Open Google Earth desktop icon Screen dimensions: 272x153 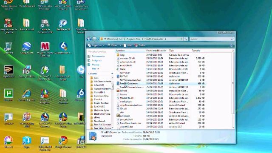point(27,48)
